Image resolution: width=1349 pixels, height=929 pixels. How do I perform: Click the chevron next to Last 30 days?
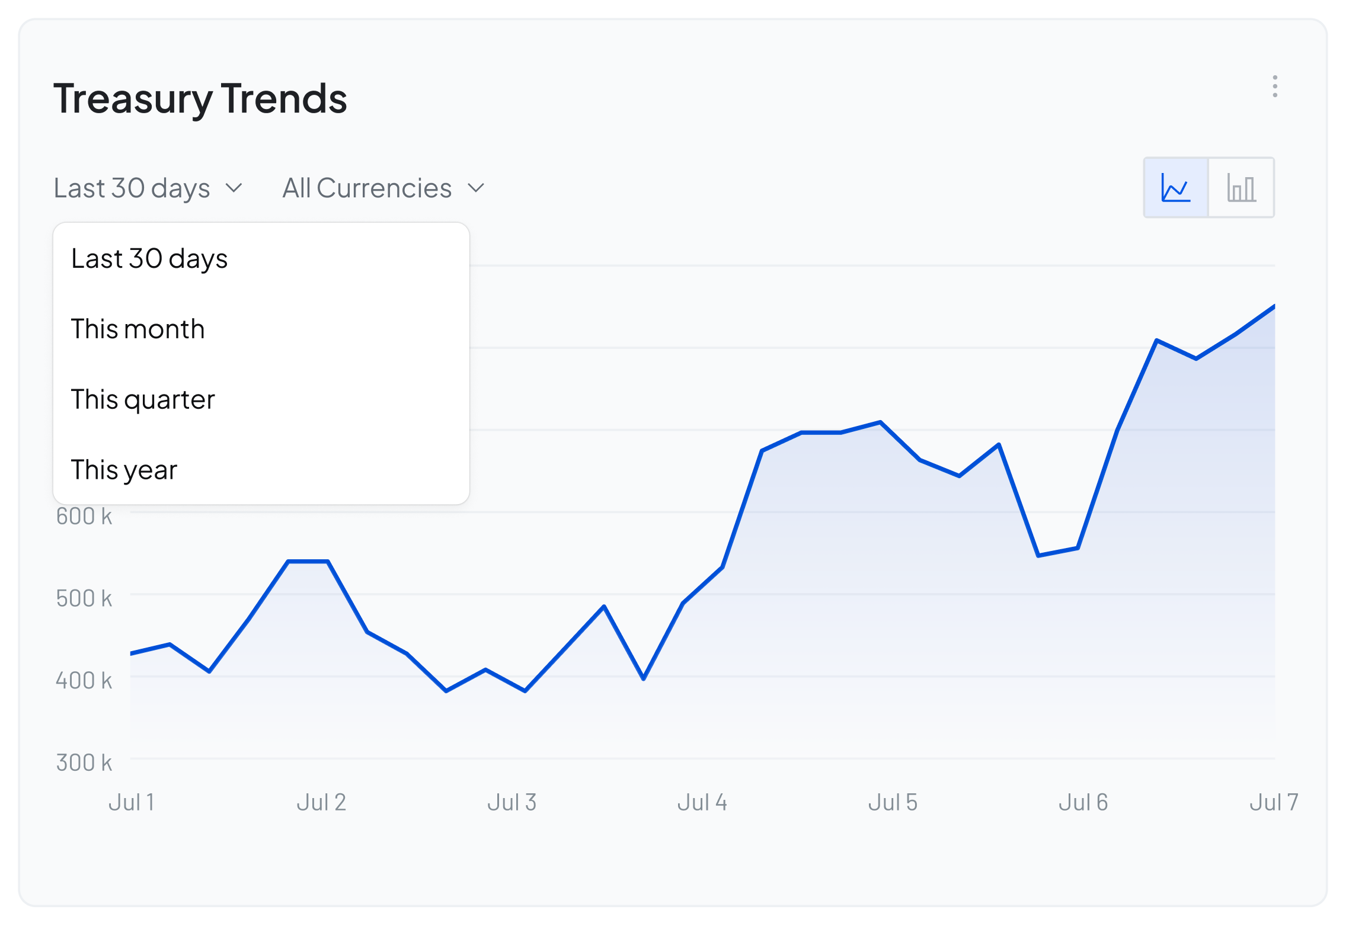click(x=234, y=188)
